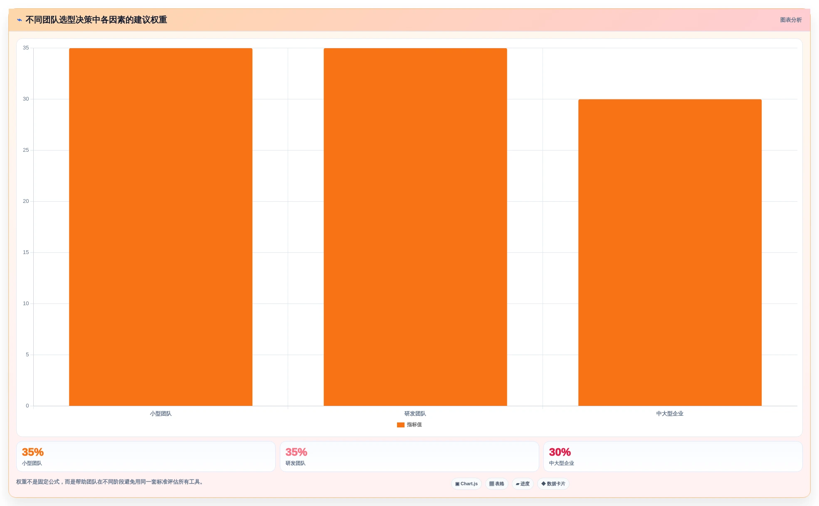Click the y-axis tick label 35

(x=26, y=48)
